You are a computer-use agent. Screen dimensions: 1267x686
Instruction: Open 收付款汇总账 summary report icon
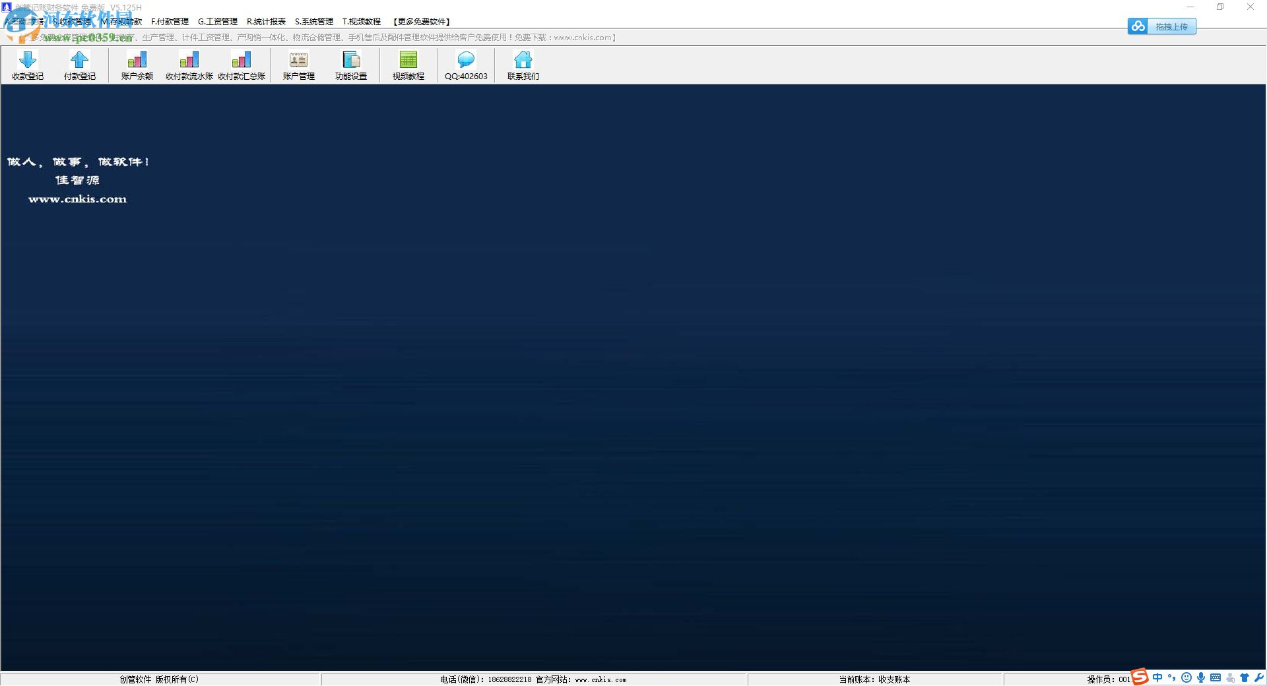coord(242,65)
